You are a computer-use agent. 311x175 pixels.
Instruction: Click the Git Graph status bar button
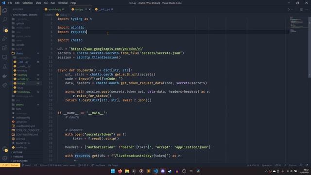point(113,165)
